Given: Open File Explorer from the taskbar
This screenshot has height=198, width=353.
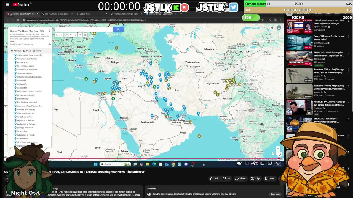Looking at the screenshot, I should (x=148, y=164).
